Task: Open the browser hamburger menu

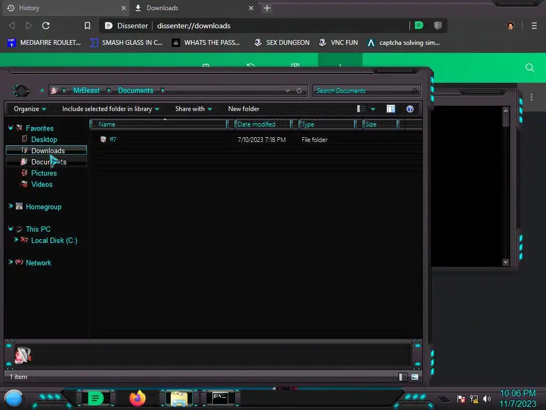Action: 534,26
